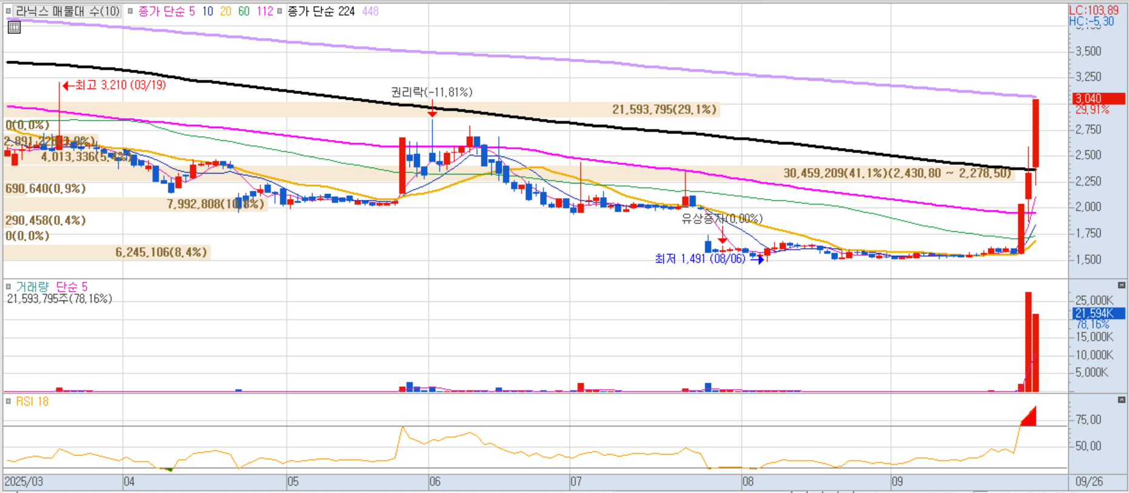Click the 25,000K volume axis label
This screenshot has width=1129, height=493.
[1094, 300]
